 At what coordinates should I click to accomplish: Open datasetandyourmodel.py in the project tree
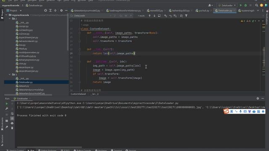(30, 90)
